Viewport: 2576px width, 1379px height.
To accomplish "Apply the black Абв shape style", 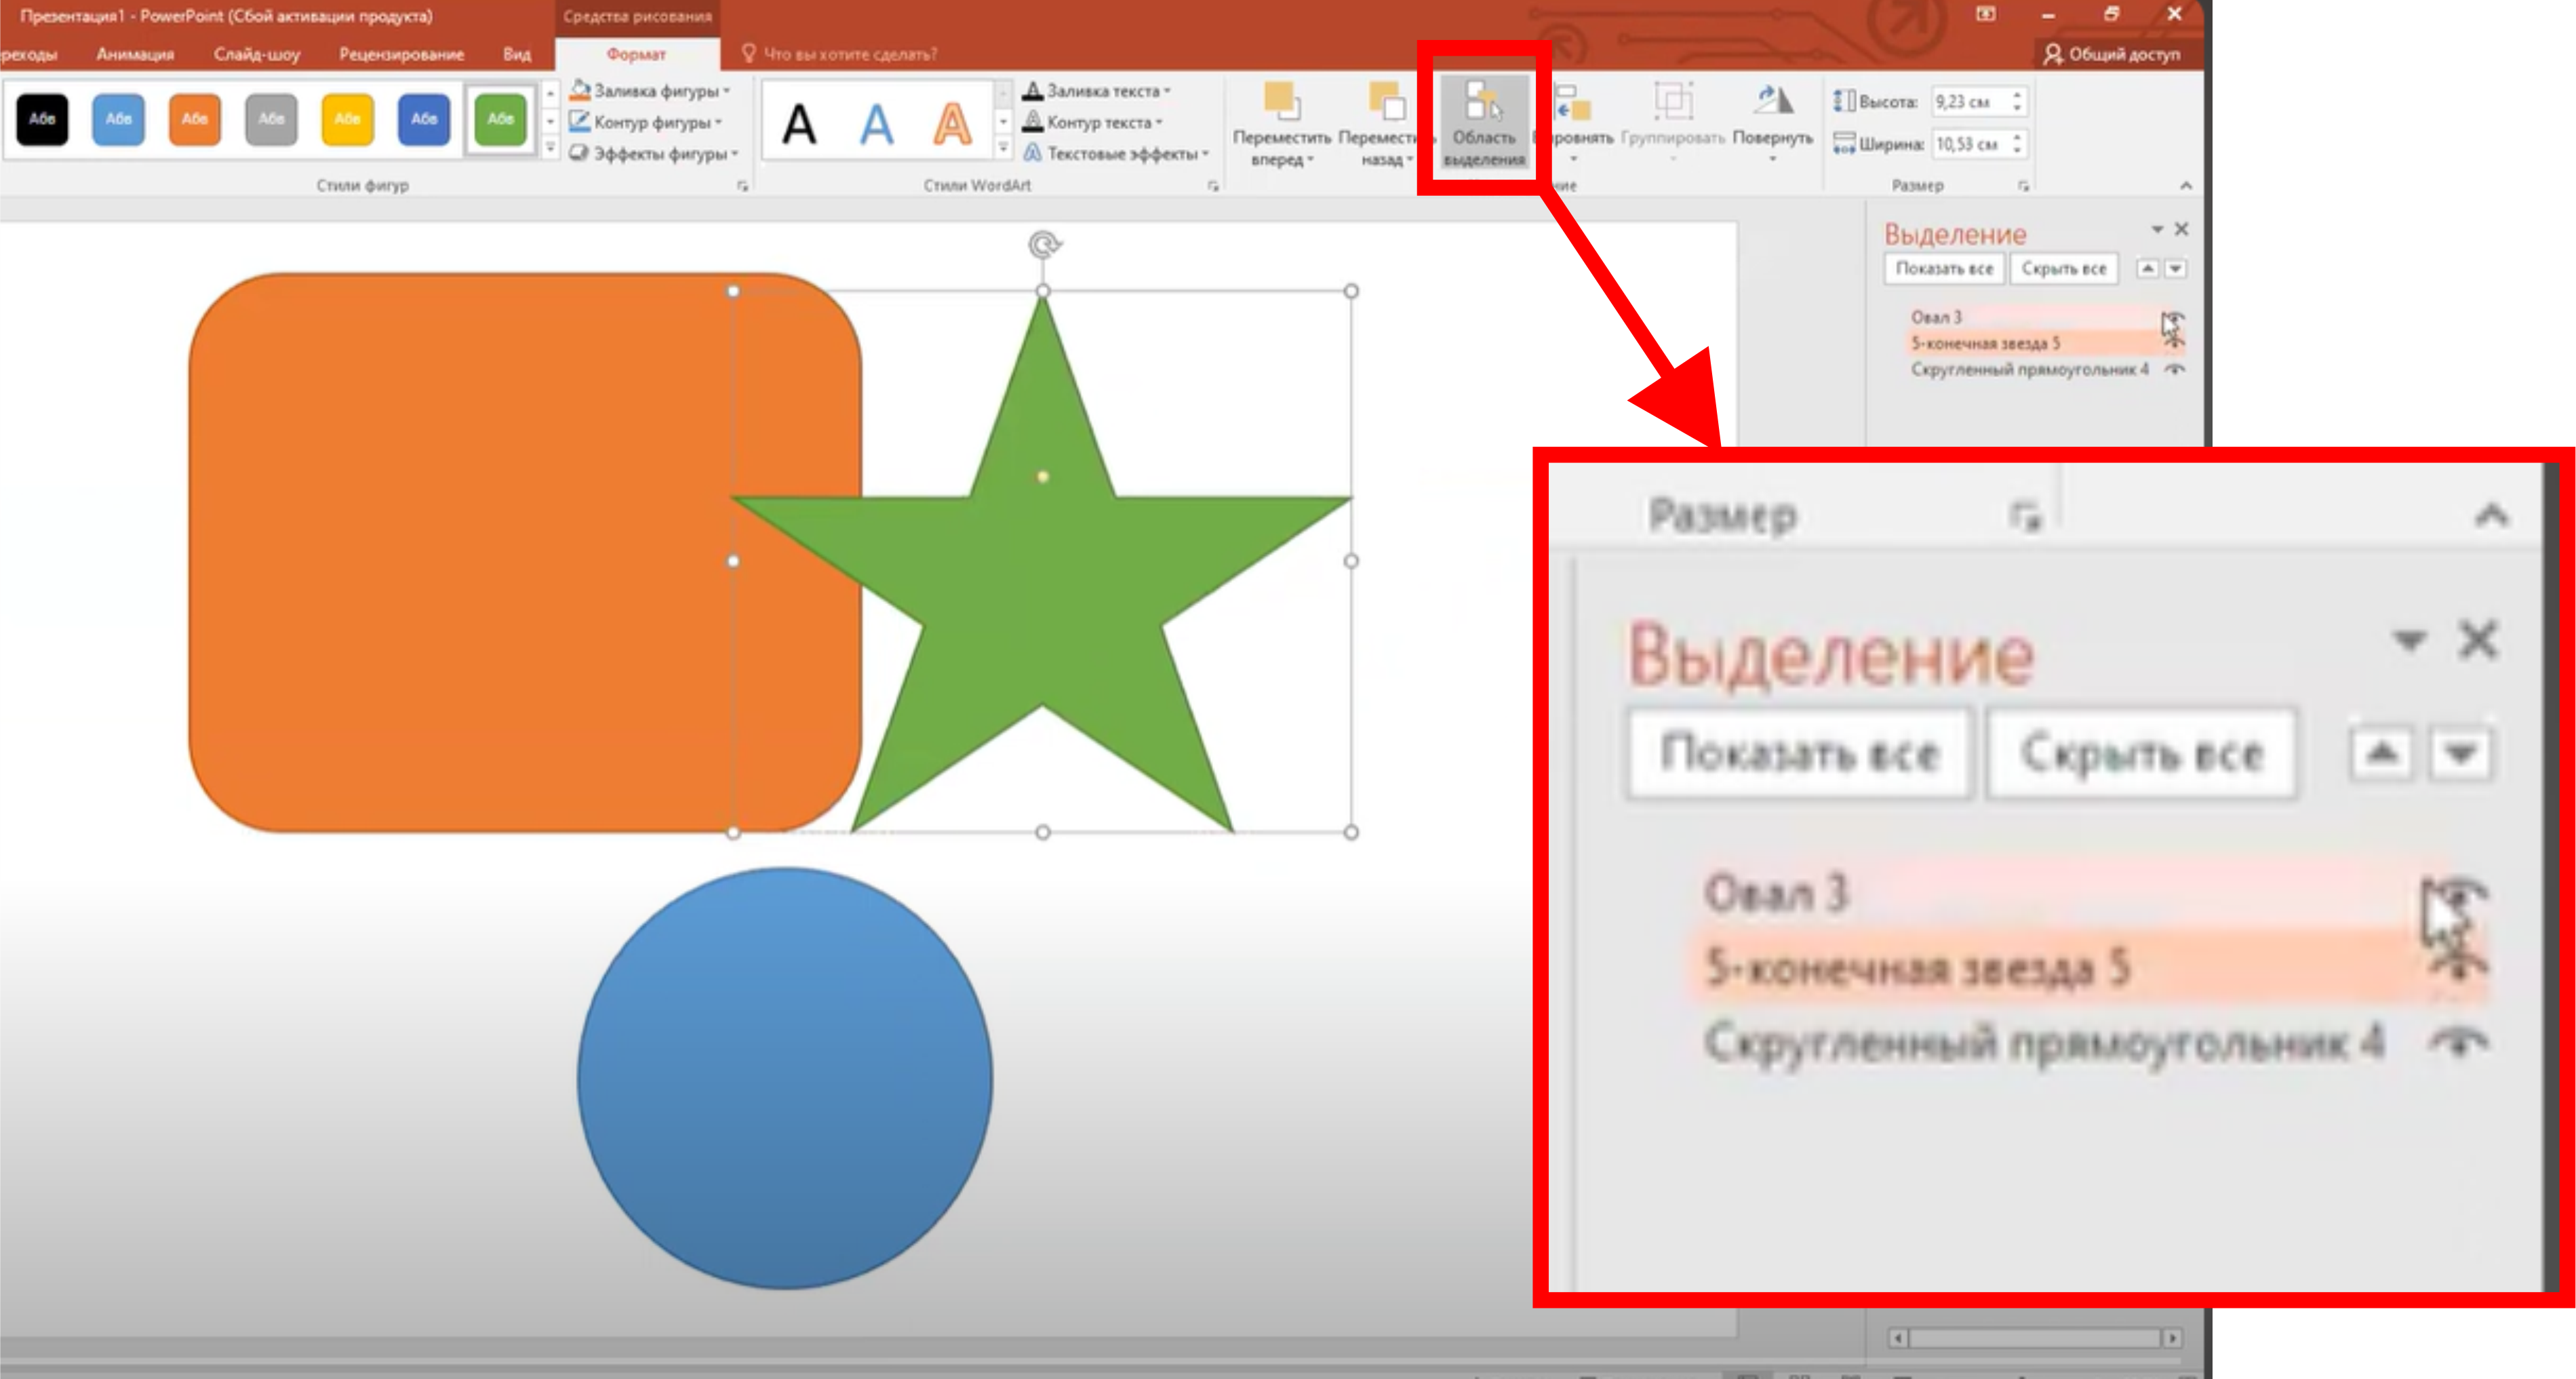I will click(x=42, y=119).
